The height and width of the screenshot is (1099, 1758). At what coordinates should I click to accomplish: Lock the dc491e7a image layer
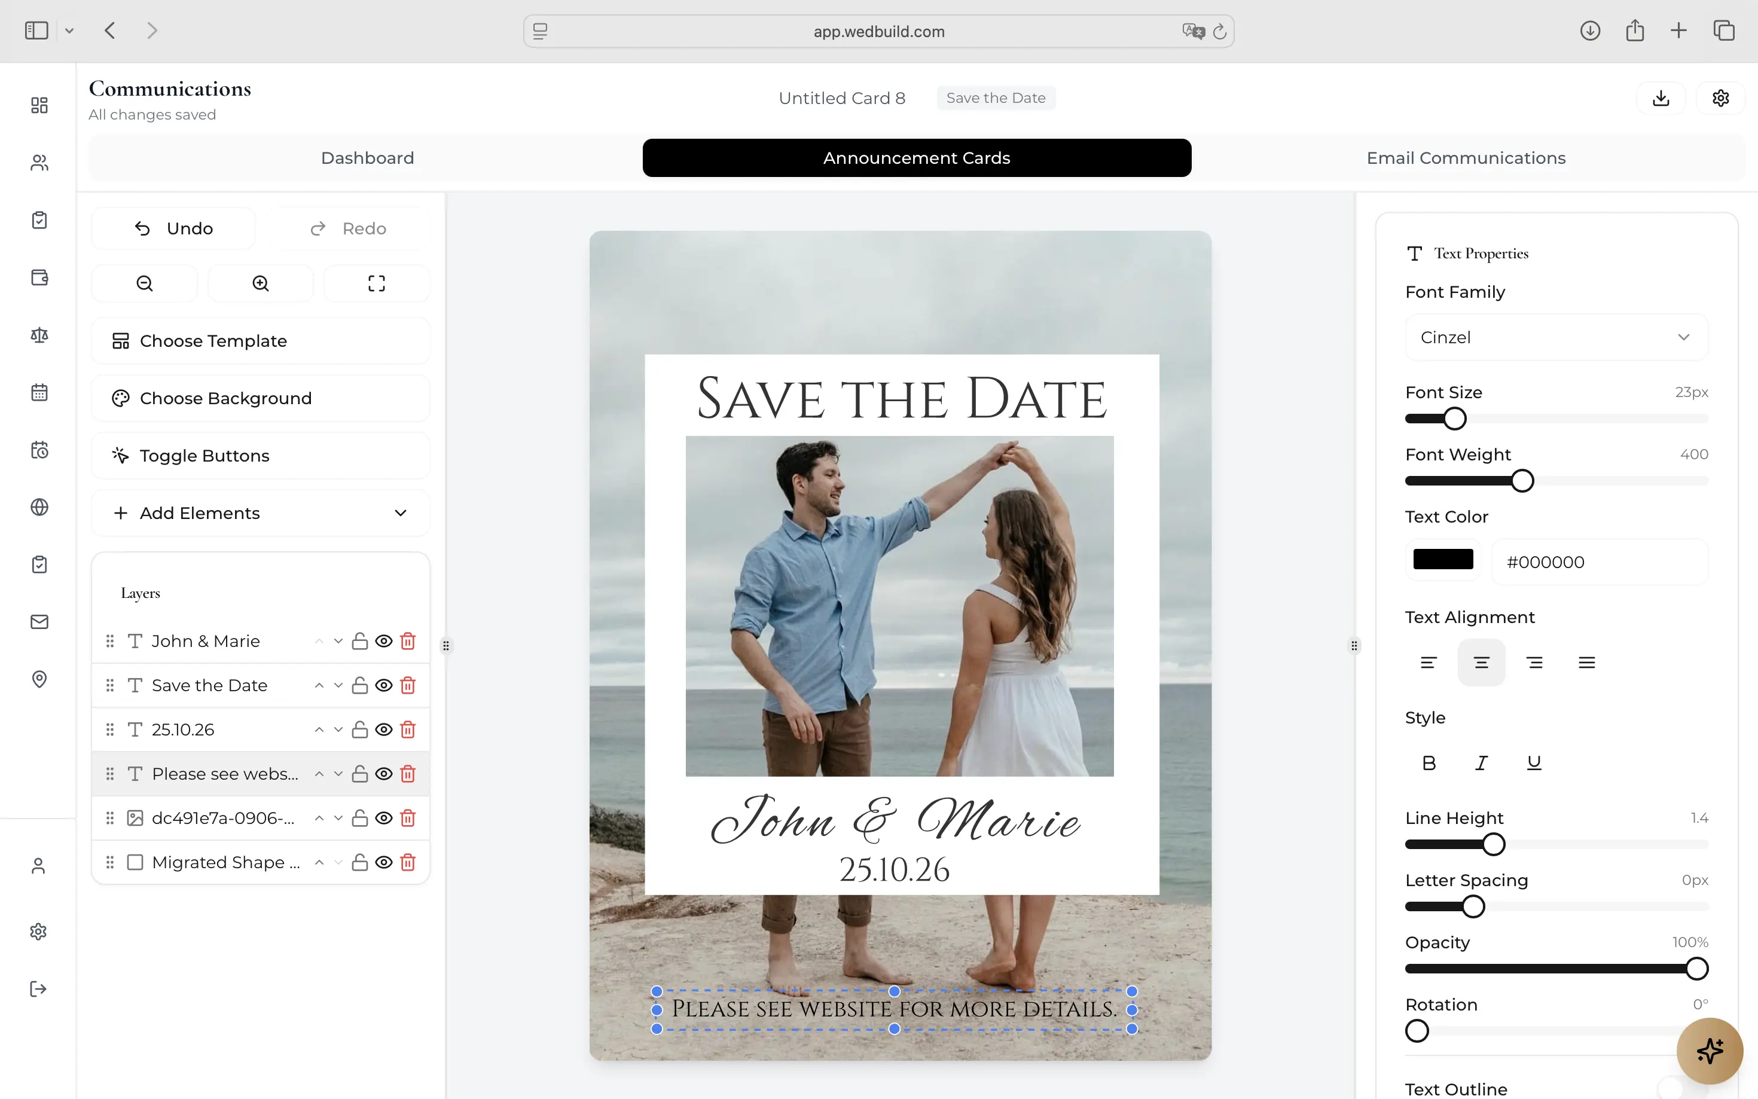pyautogui.click(x=360, y=819)
